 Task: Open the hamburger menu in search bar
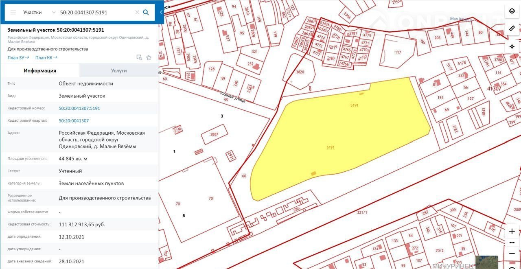click(x=13, y=12)
